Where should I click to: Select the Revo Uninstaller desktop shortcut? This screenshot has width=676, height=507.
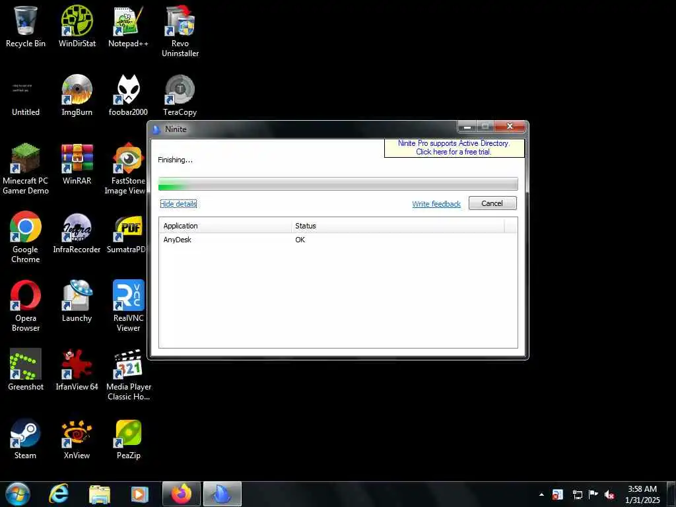pos(180,31)
